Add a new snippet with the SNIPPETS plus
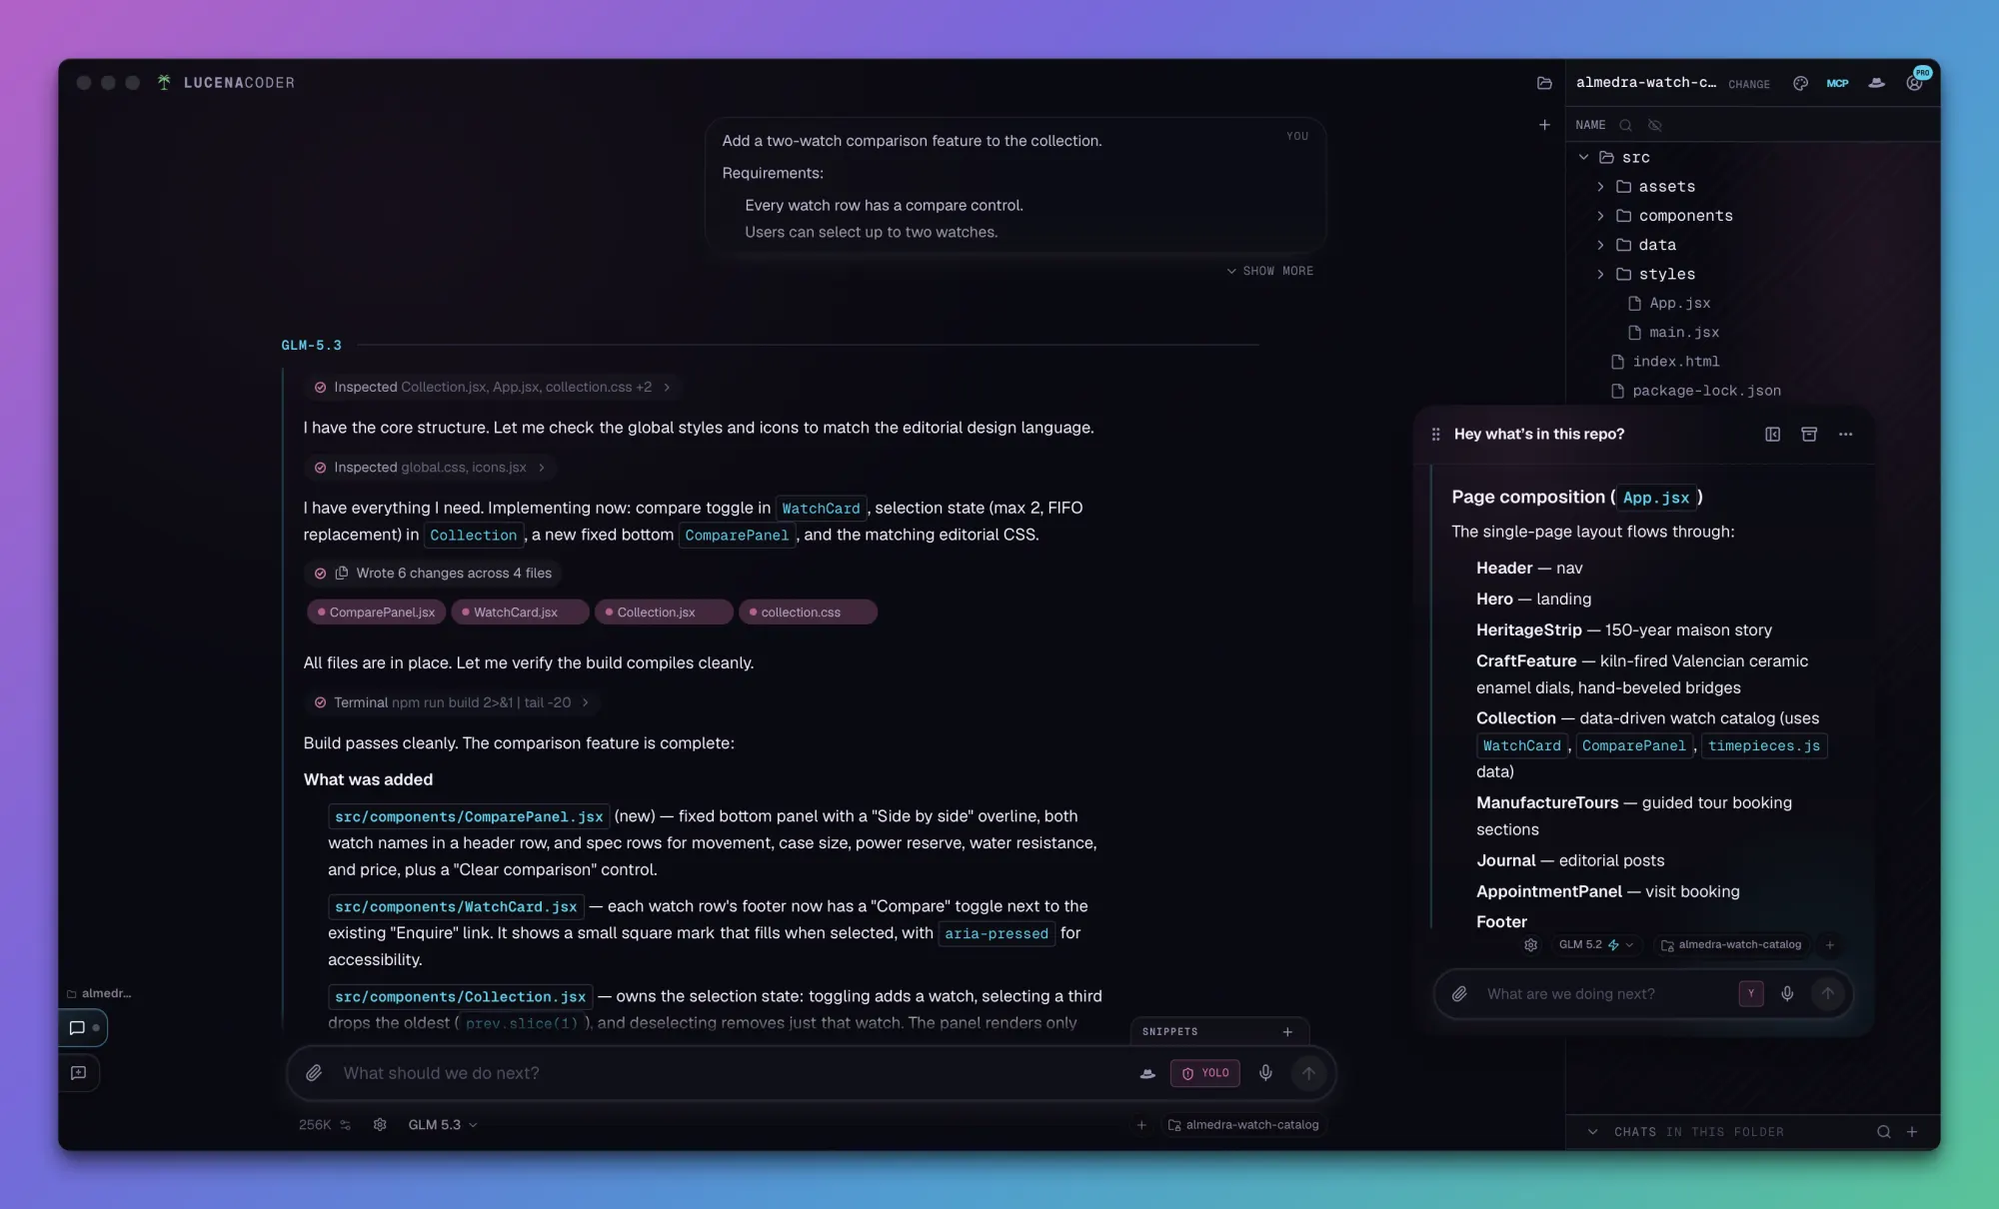The image size is (1999, 1209). [x=1287, y=1031]
